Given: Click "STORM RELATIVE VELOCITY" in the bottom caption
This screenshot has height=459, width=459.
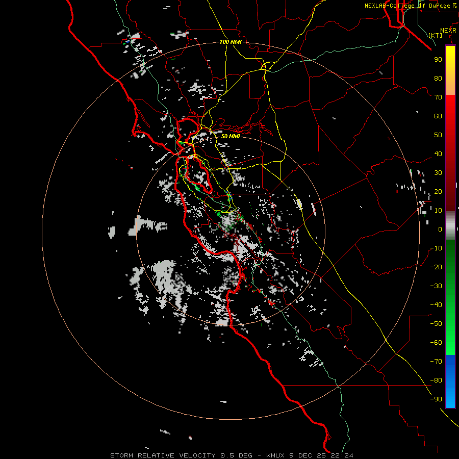Looking at the screenshot, I should click(x=163, y=455).
